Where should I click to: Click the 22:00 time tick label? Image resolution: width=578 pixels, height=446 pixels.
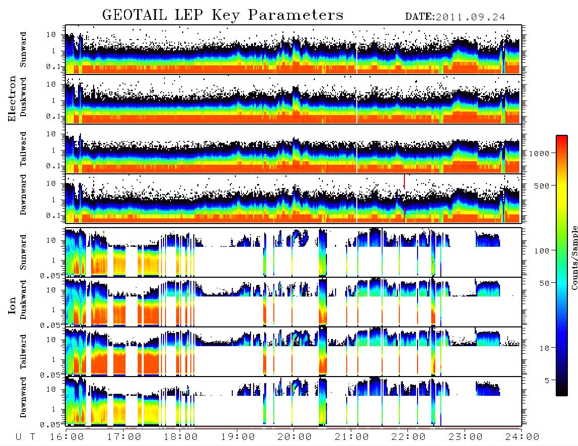pyautogui.click(x=408, y=437)
